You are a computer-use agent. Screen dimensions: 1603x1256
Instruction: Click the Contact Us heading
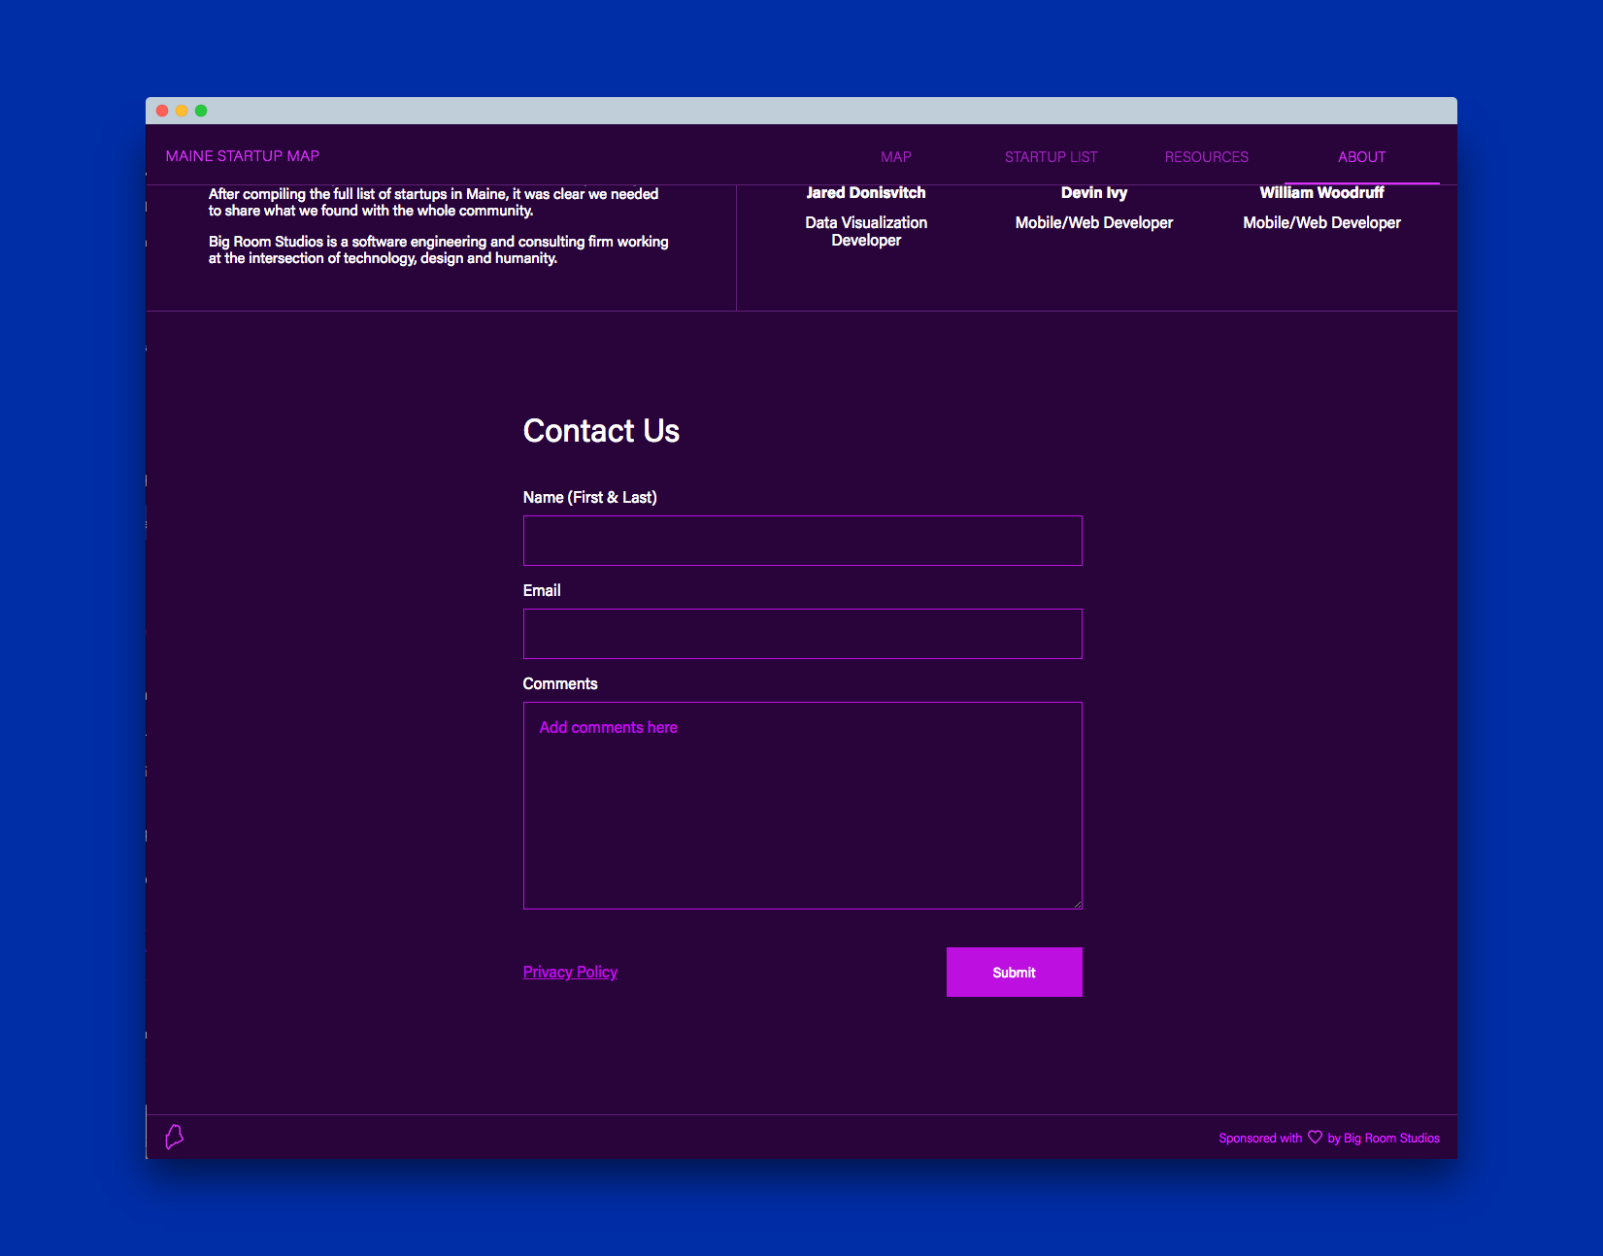tap(601, 430)
